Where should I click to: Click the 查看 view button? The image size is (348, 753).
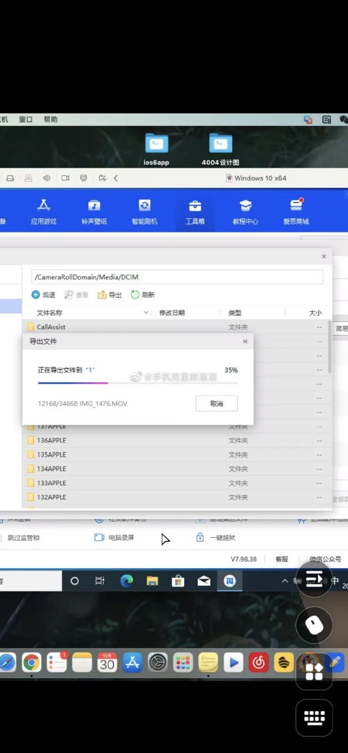coord(77,295)
